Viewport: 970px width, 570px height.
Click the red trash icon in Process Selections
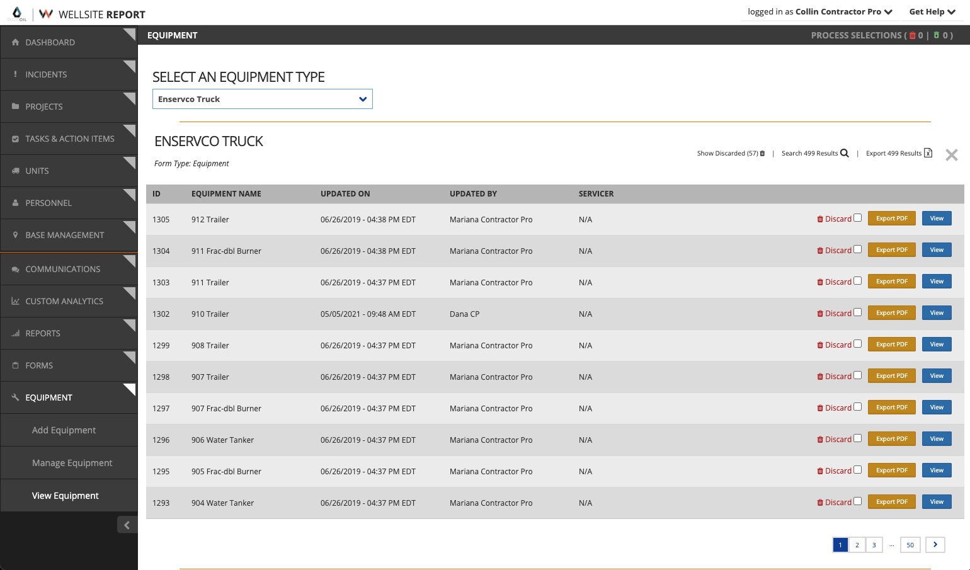point(912,35)
